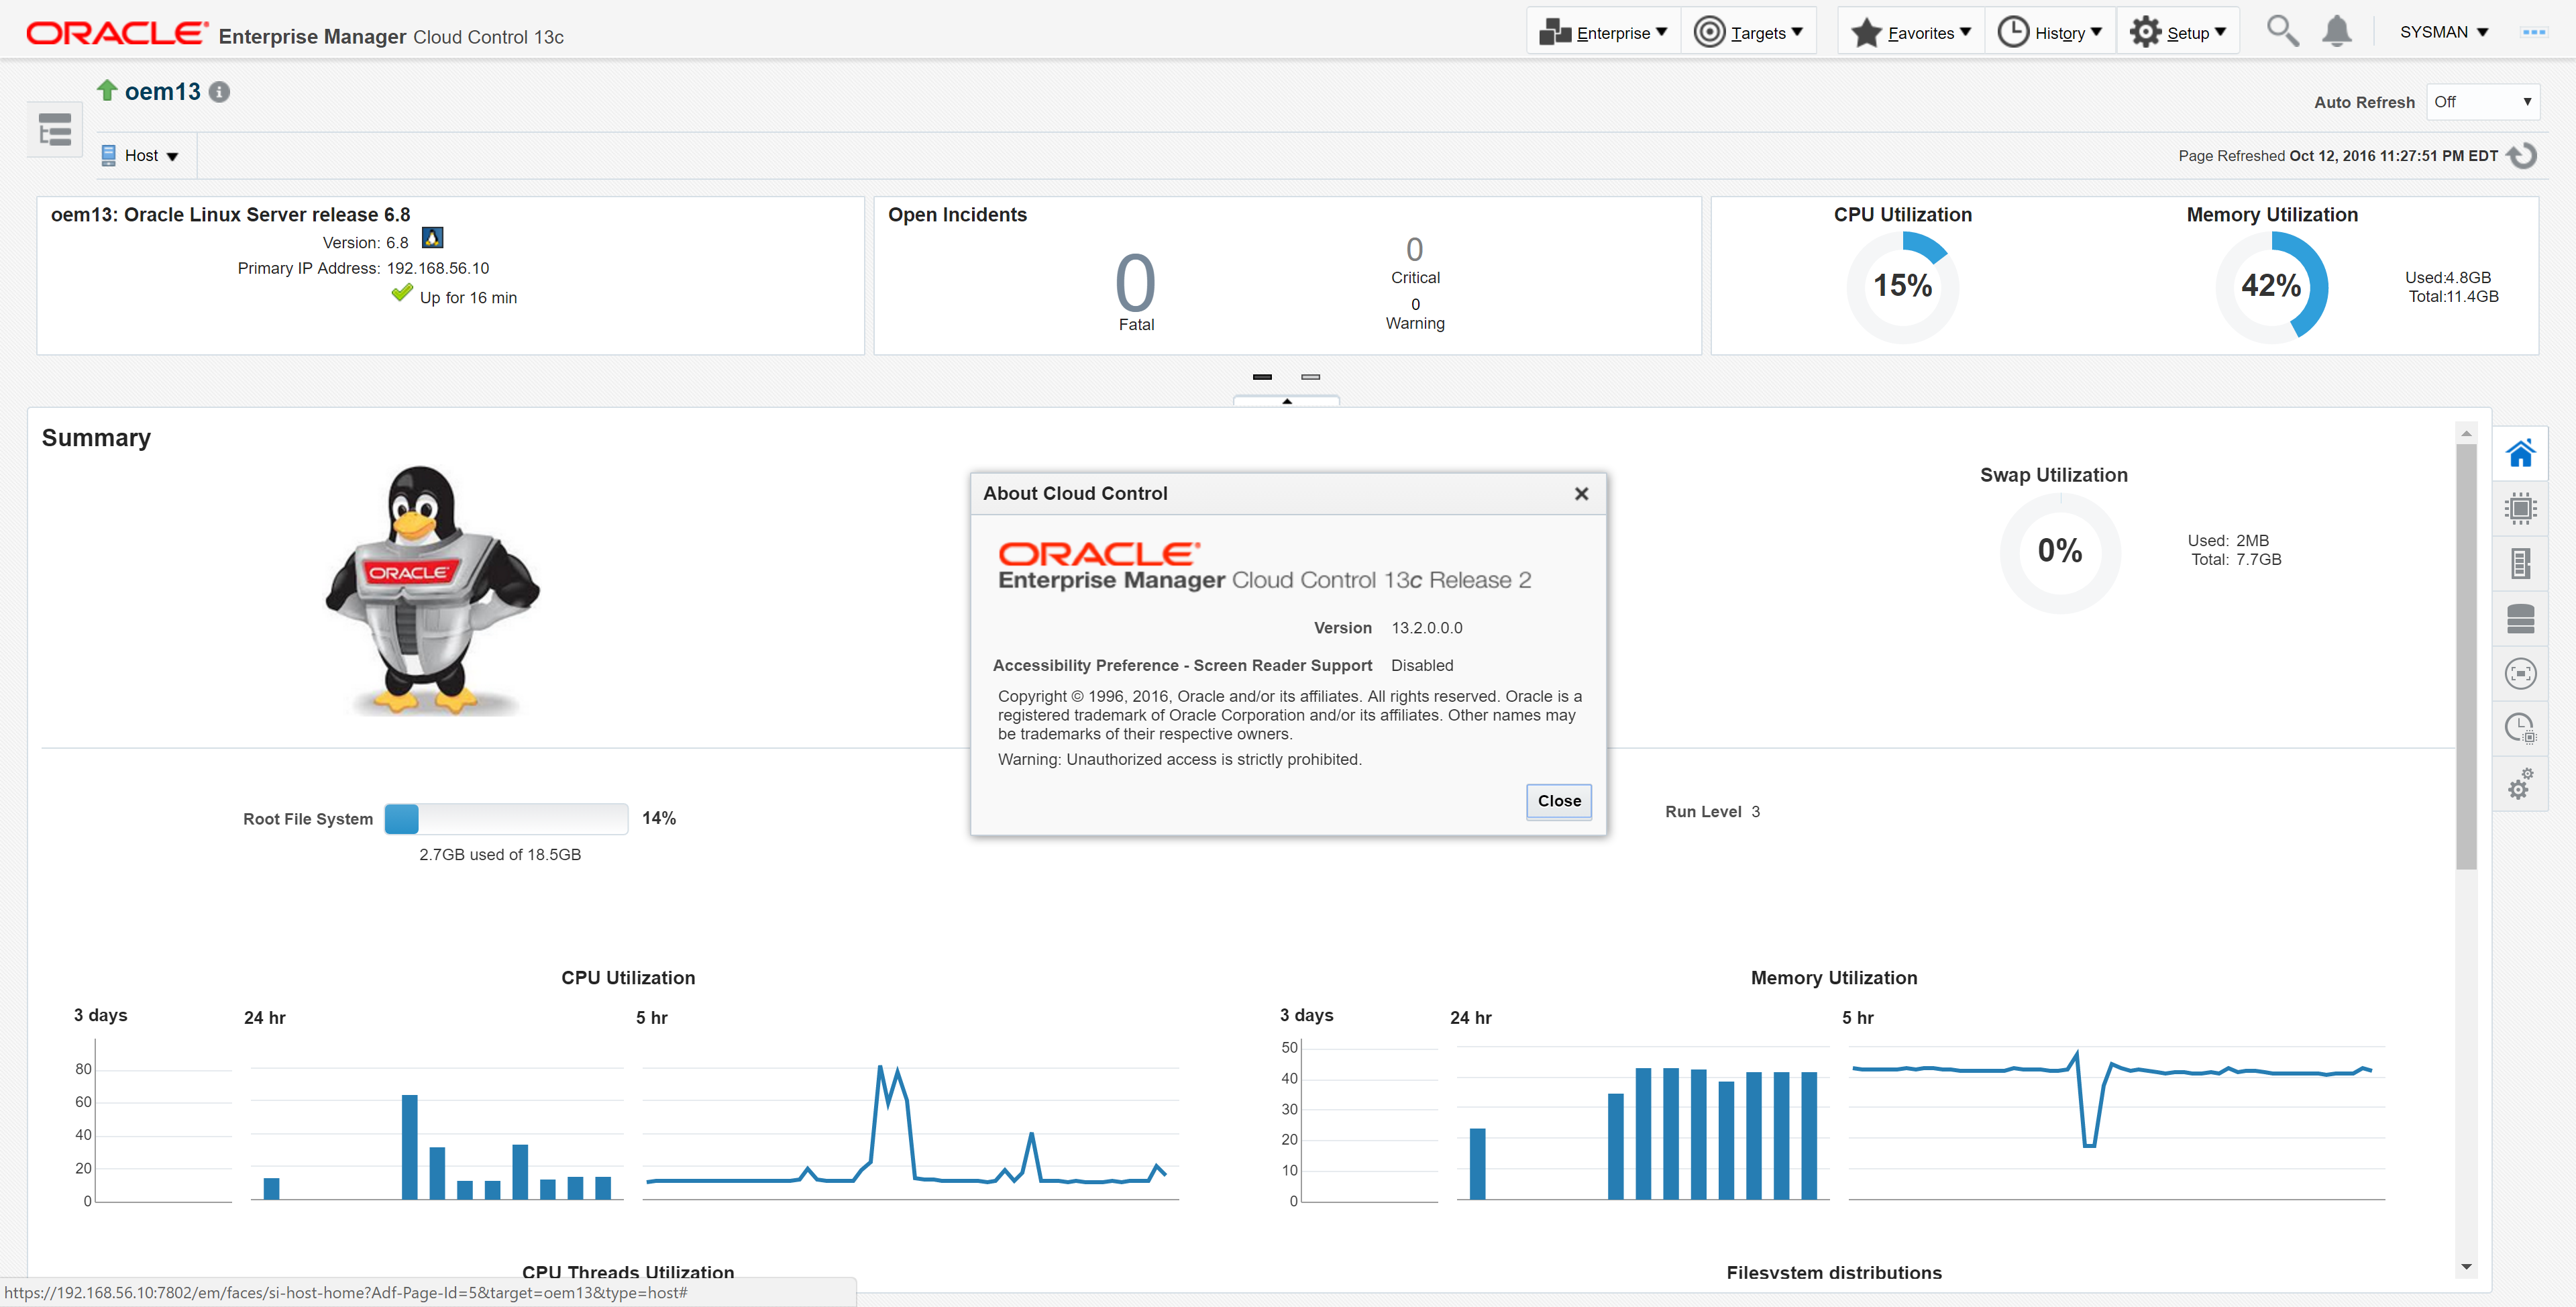
Task: Click version number 13.2.0.0.0 text
Action: [1426, 628]
